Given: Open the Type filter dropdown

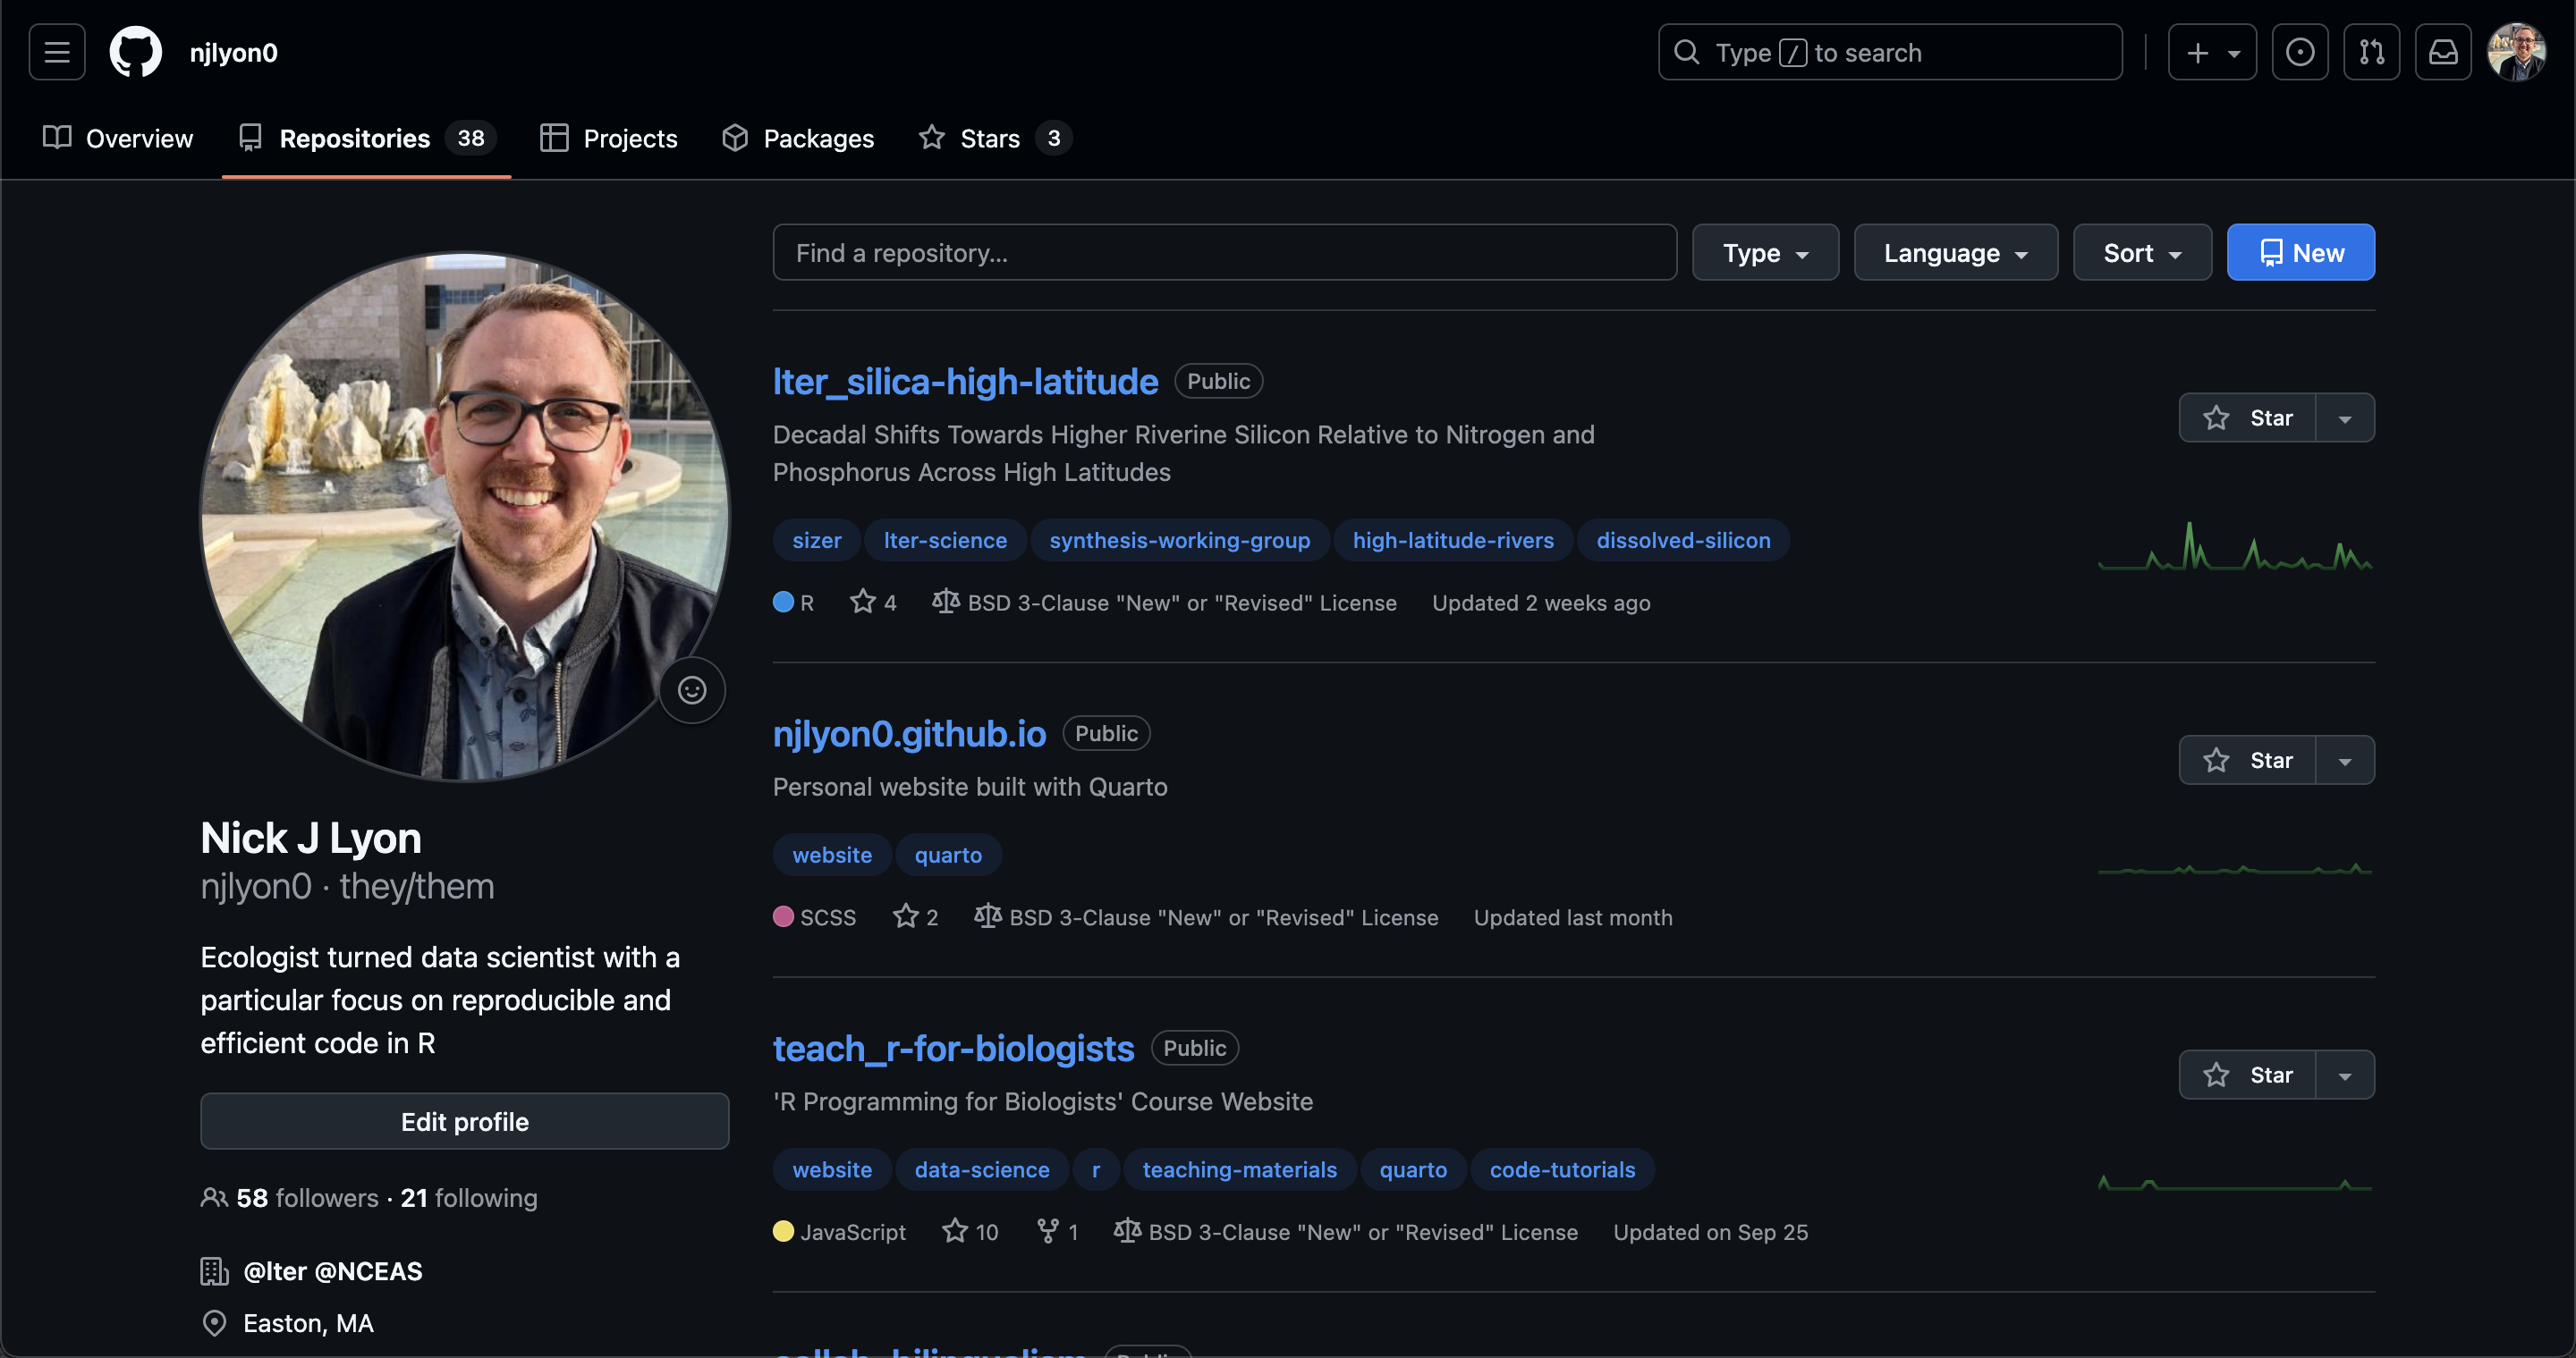Looking at the screenshot, I should click(1764, 252).
